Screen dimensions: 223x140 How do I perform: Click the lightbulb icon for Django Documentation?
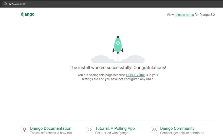pyautogui.click(x=24, y=130)
